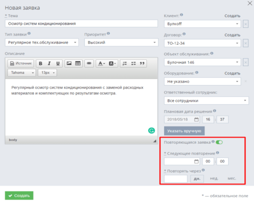254x202 pixels.
Task: Click the next repetition minutes field
Action: click(222, 161)
